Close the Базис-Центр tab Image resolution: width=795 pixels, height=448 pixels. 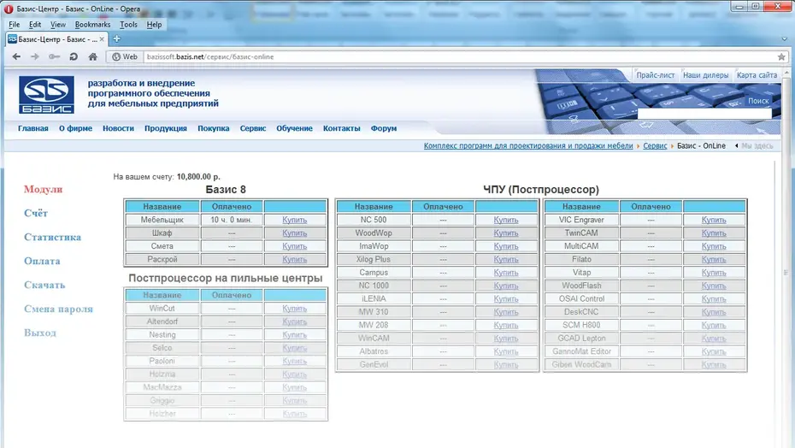[102, 39]
